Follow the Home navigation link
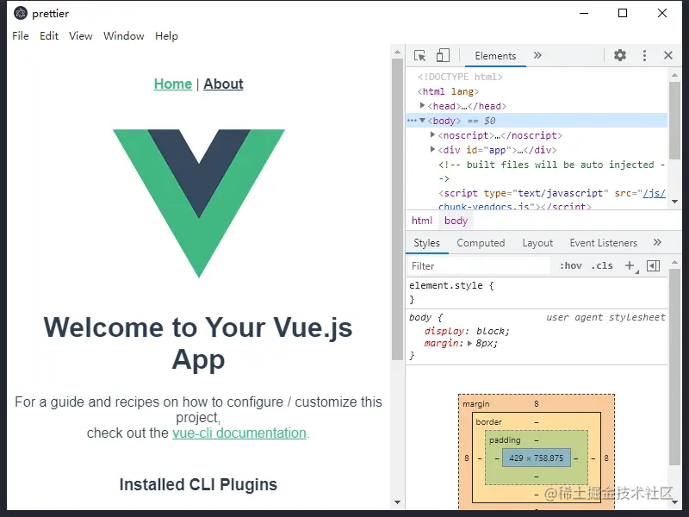The image size is (689, 517). (x=173, y=84)
